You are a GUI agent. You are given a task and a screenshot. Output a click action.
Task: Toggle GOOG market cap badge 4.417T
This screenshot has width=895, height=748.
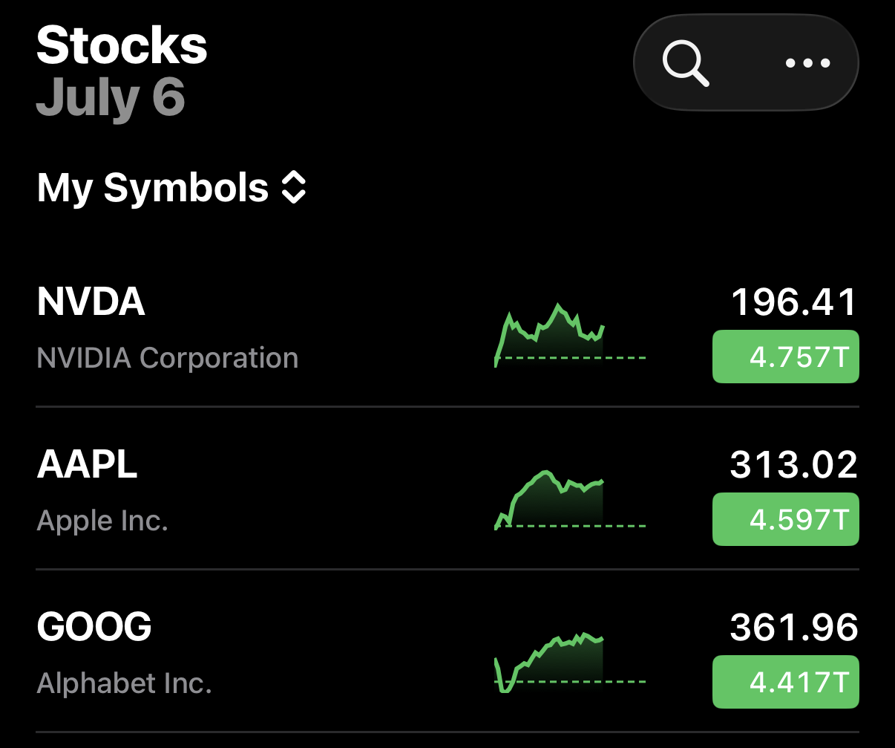786,682
